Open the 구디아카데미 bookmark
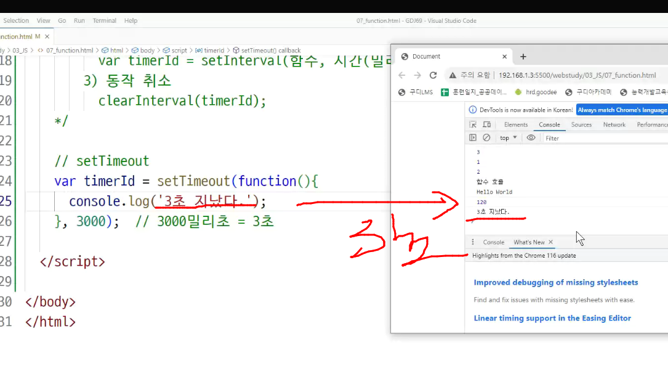Screen dimensions: 668x387 coord(589,92)
